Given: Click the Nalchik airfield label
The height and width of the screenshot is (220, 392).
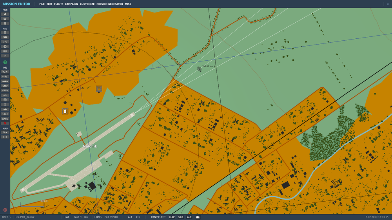Looking at the screenshot, I should point(90,146).
